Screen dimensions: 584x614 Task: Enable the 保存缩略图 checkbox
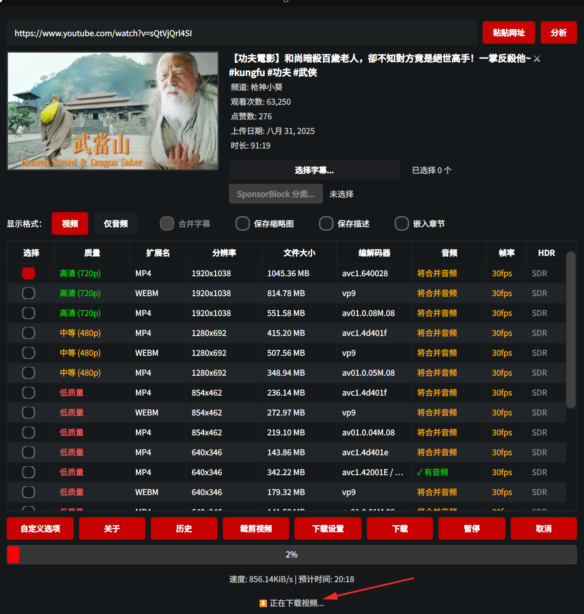(243, 224)
